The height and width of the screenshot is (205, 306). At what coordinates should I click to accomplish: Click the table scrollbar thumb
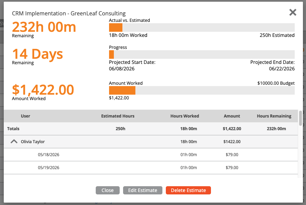pyautogui.click(x=301, y=118)
